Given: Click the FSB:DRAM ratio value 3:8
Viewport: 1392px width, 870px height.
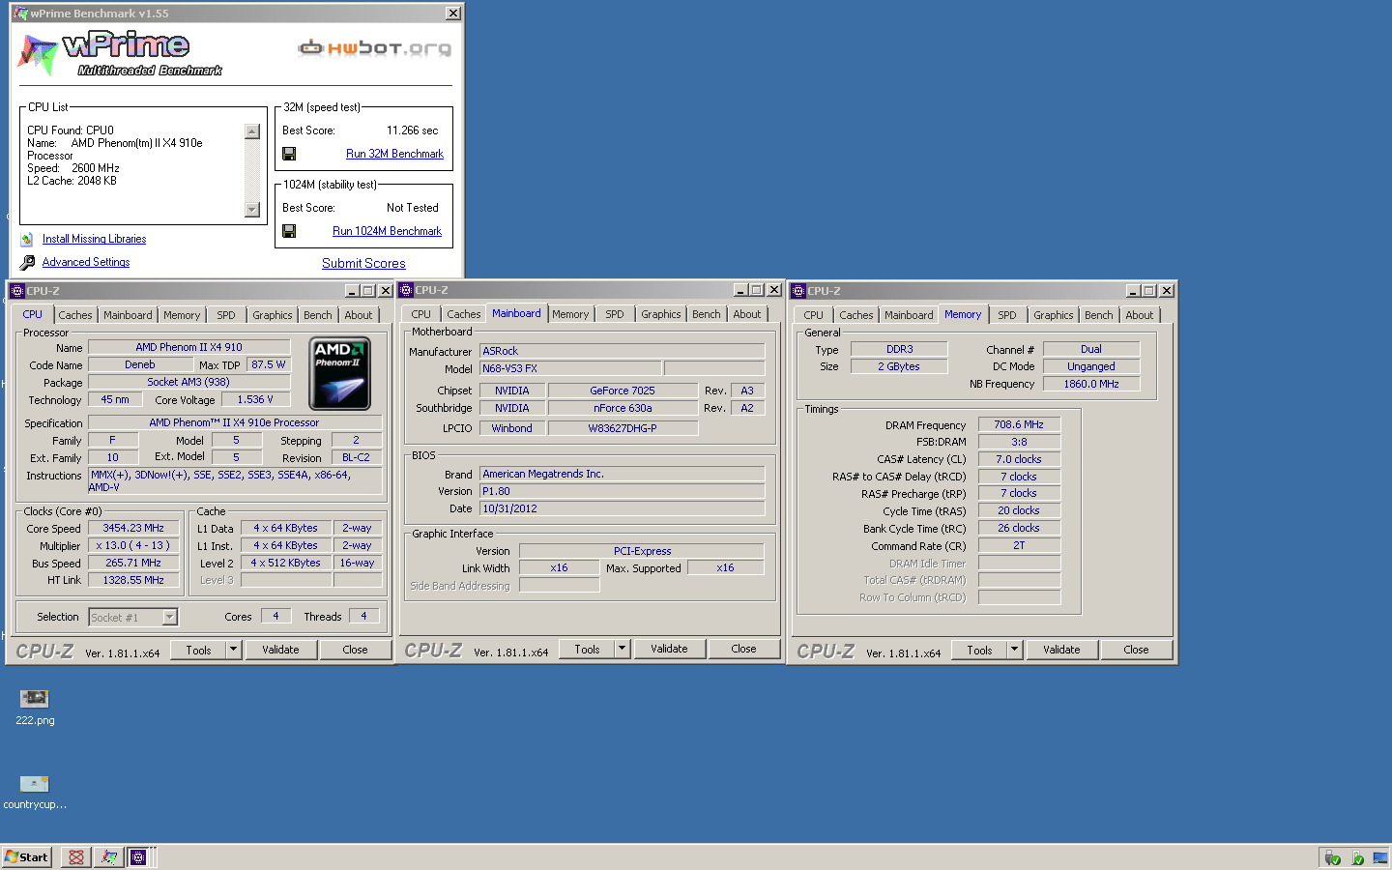Looking at the screenshot, I should (1019, 442).
